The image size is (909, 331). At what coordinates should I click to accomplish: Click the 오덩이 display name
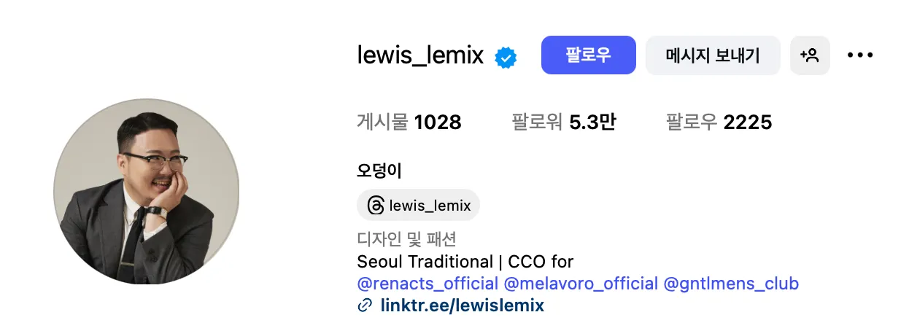(379, 171)
